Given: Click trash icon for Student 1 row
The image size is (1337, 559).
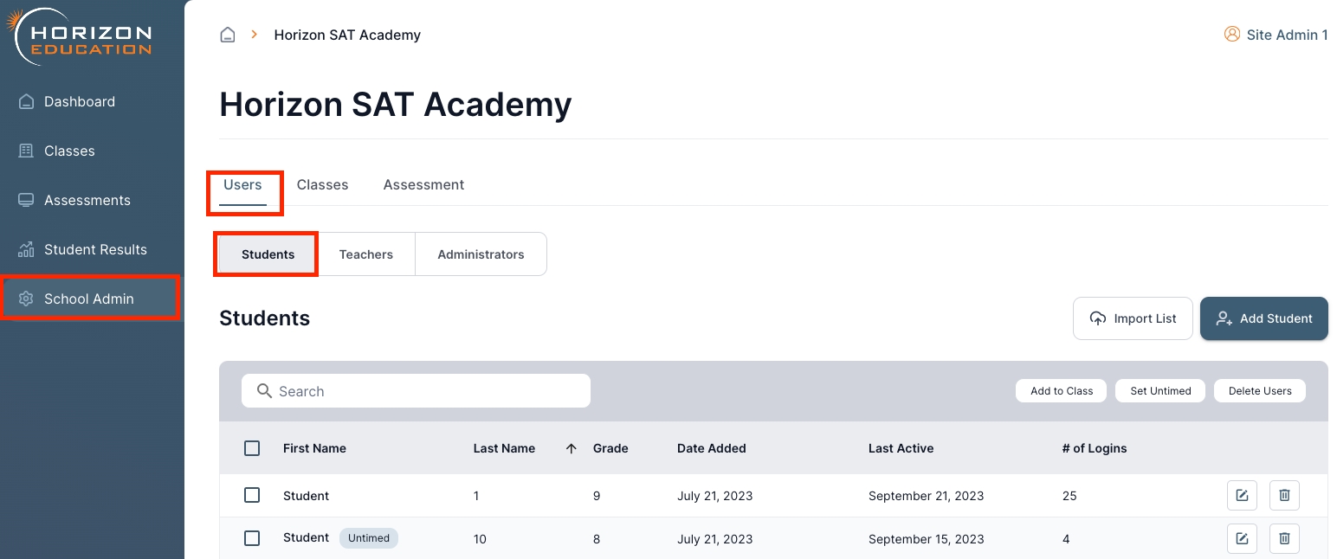Looking at the screenshot, I should point(1284,496).
